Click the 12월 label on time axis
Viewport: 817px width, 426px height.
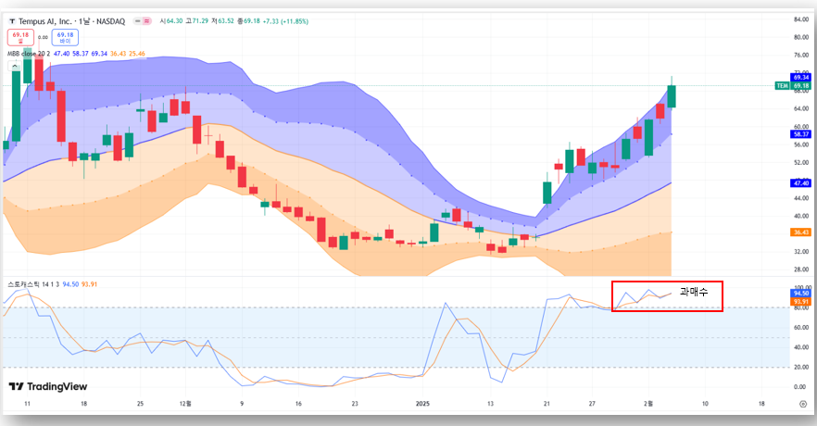click(x=185, y=404)
